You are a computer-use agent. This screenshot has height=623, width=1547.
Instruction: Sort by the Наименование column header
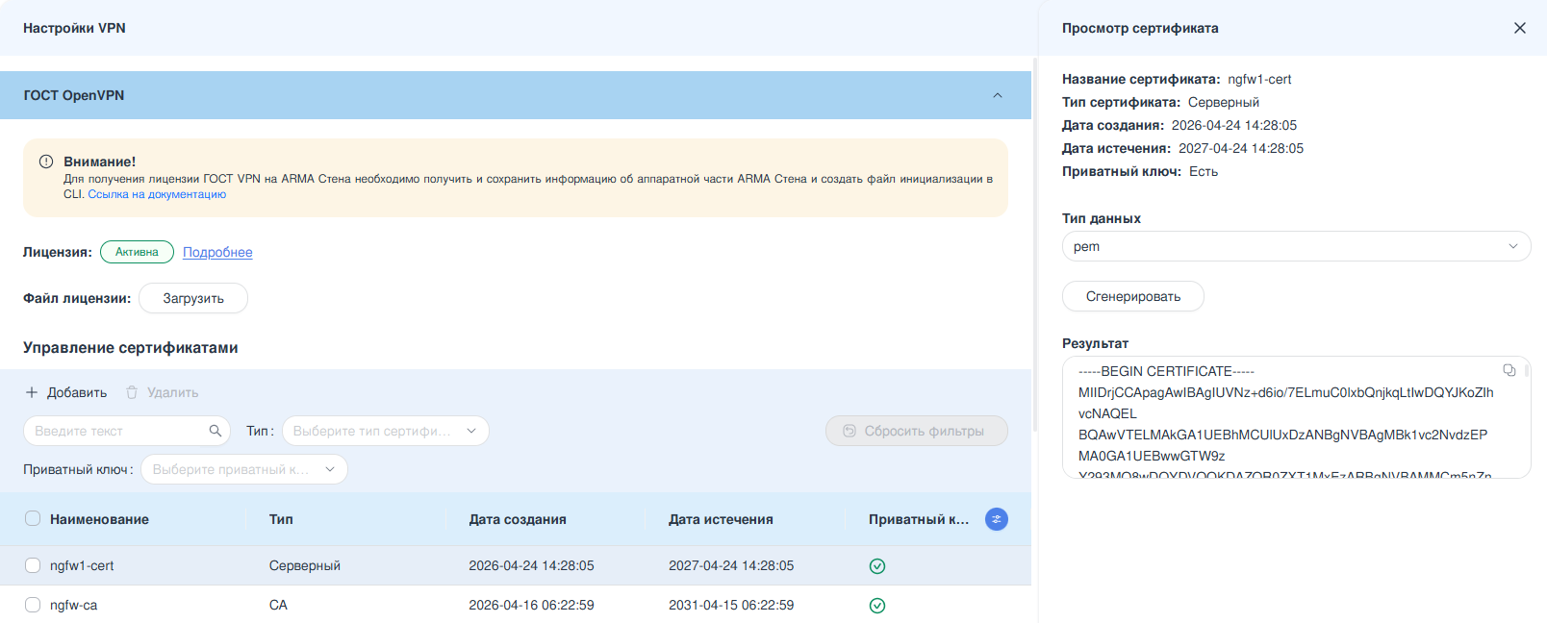tap(99, 519)
